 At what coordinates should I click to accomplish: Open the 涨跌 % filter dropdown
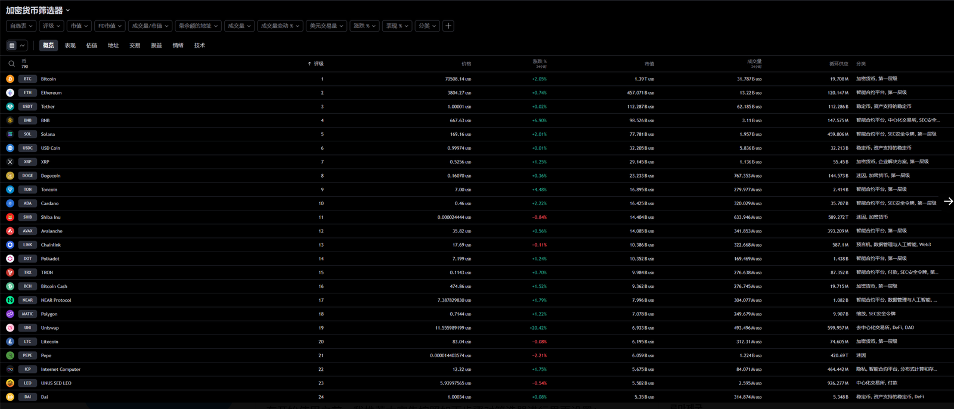point(364,26)
